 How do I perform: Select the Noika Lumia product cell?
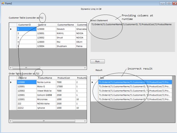46,82
